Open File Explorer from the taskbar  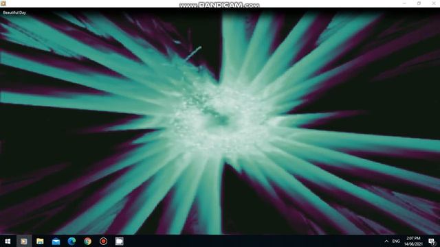[40, 241]
